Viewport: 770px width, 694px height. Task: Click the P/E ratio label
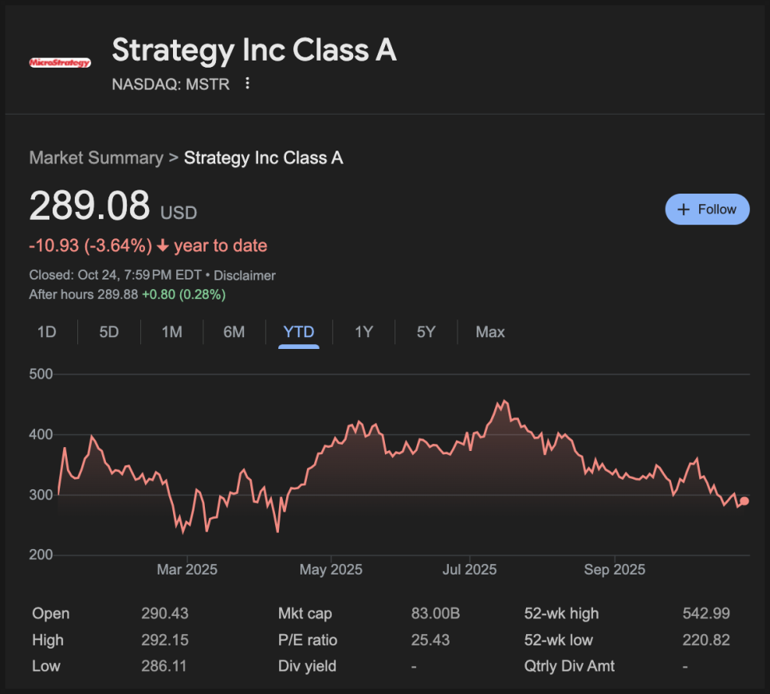(x=308, y=640)
